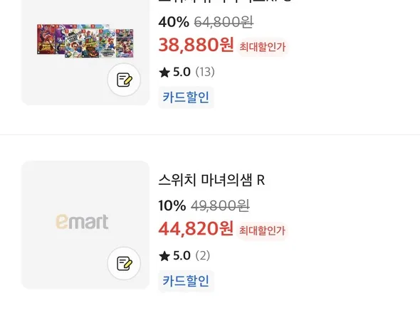Click the 40% discount label
Viewport: 420px width, 315px height.
(x=174, y=22)
